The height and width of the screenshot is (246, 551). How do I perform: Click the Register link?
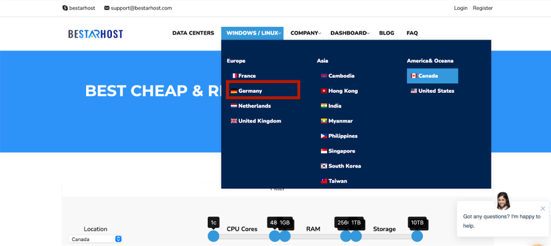pyautogui.click(x=483, y=8)
